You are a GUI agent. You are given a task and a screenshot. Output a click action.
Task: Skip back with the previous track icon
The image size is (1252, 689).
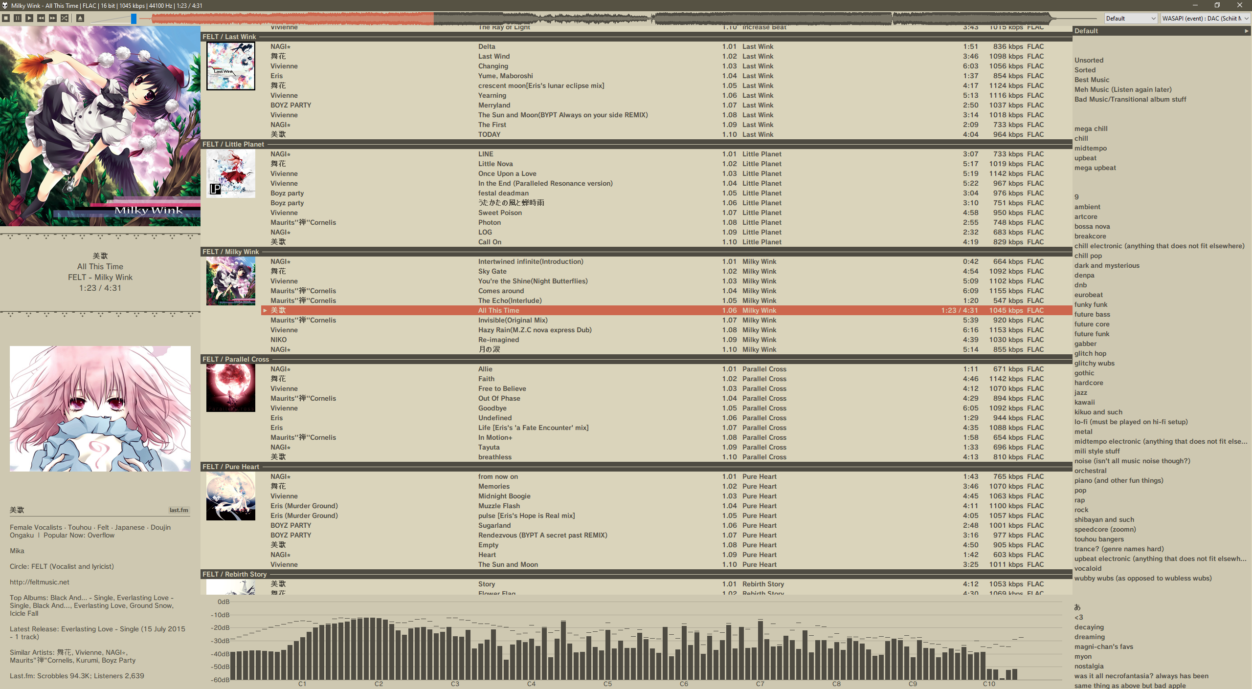[41, 18]
